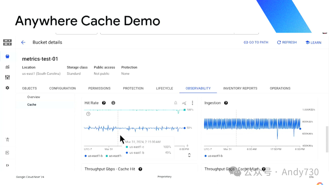
Task: Open Monitoring chart icon in sidebar
Action: (7, 67)
